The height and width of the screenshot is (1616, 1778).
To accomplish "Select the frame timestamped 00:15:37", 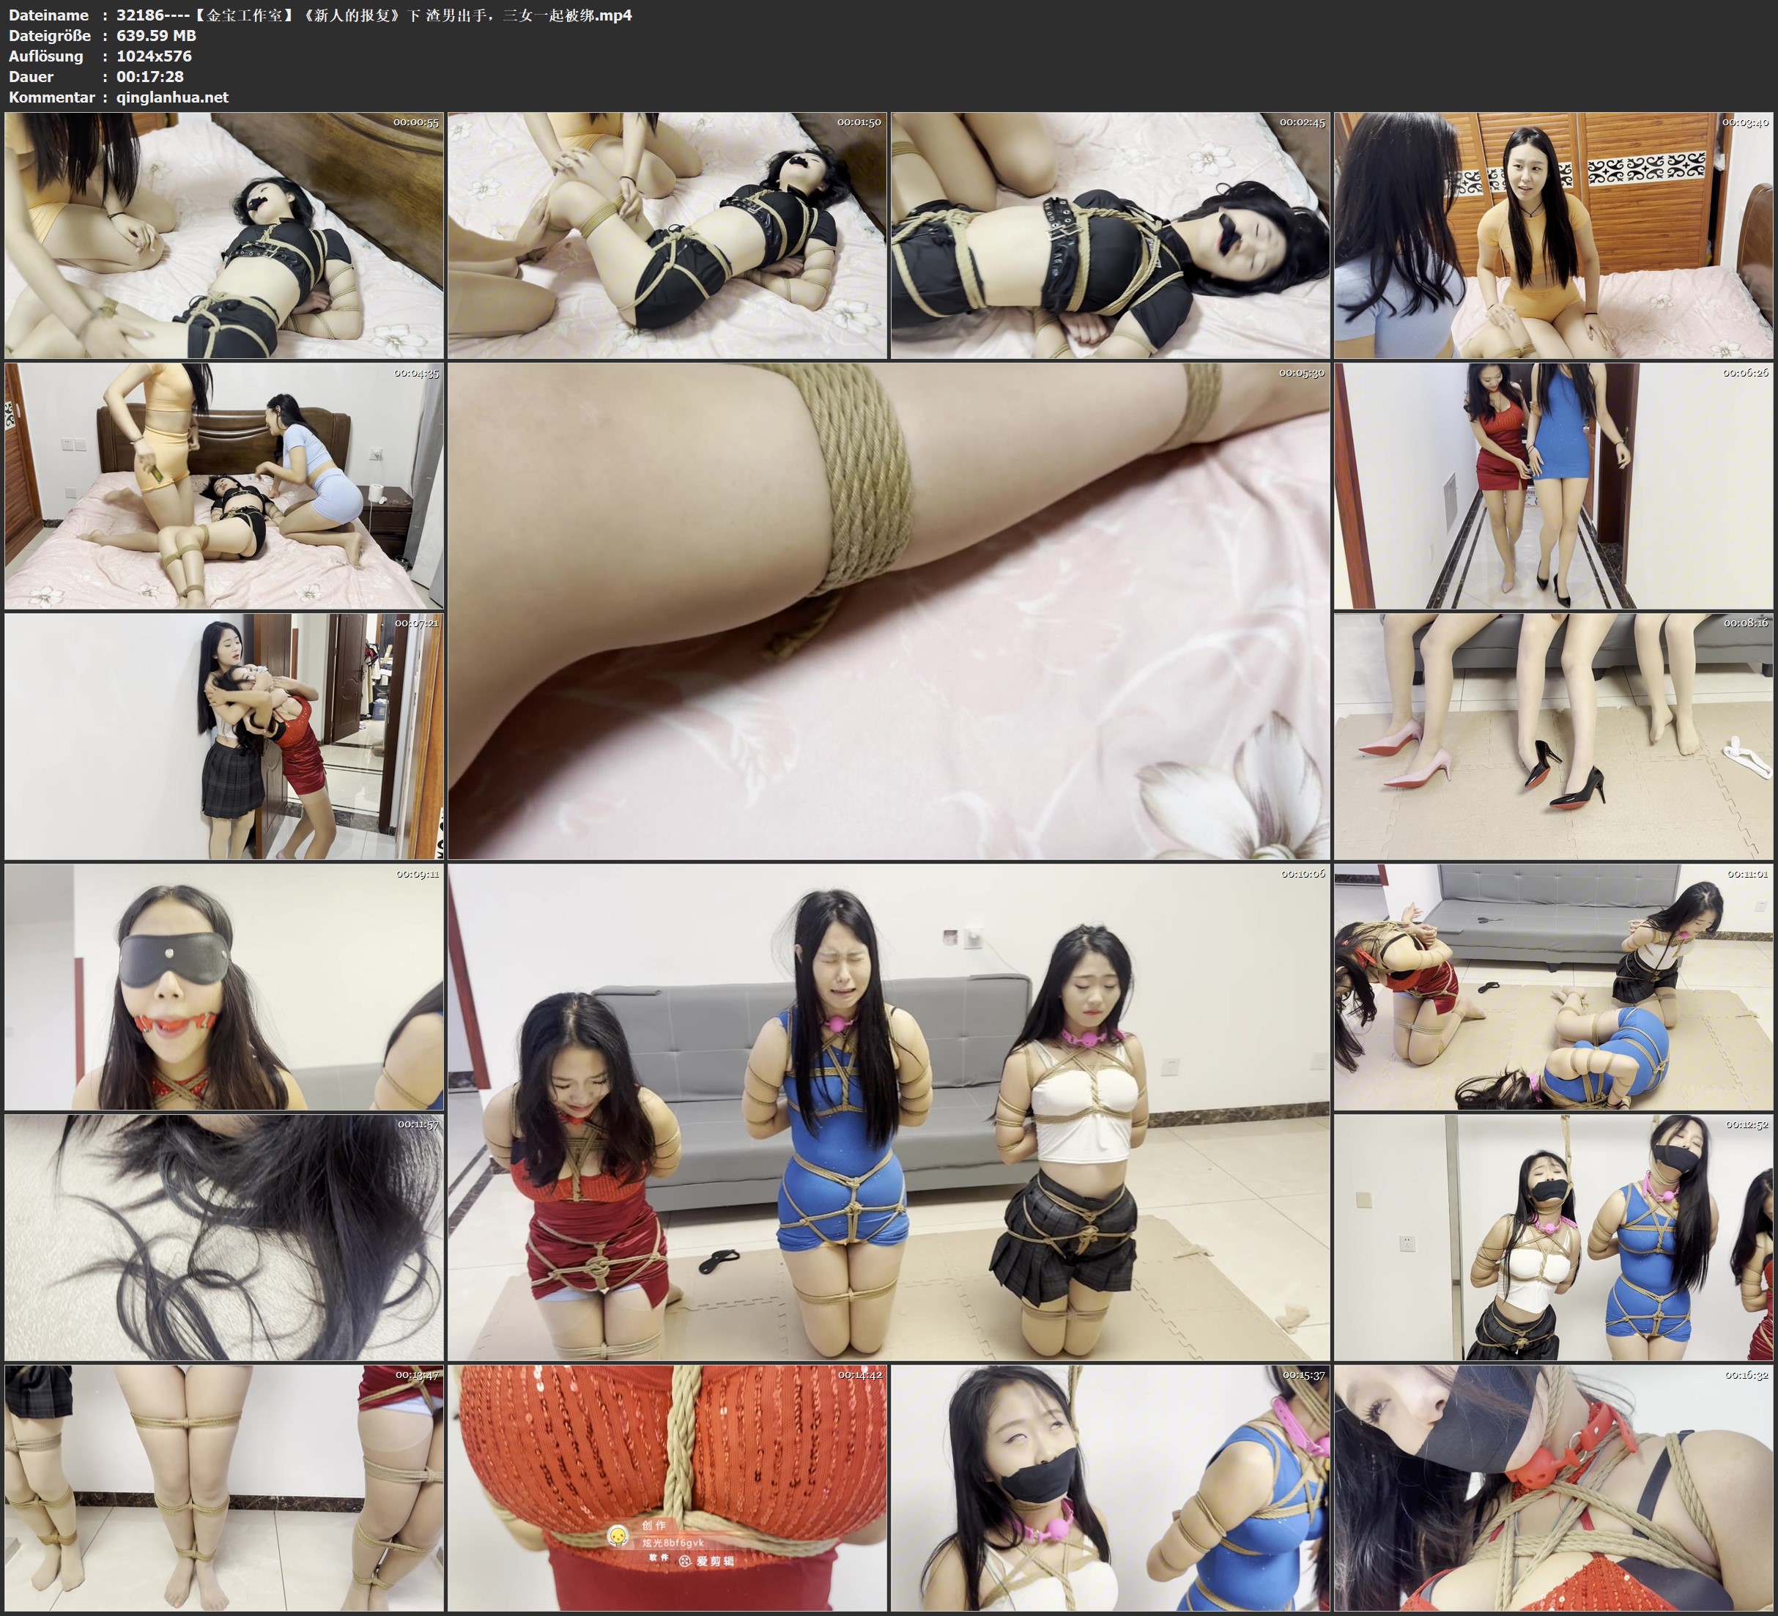I will pyautogui.click(x=1111, y=1487).
